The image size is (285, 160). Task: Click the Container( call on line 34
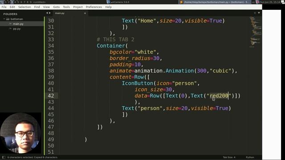coord(112,46)
